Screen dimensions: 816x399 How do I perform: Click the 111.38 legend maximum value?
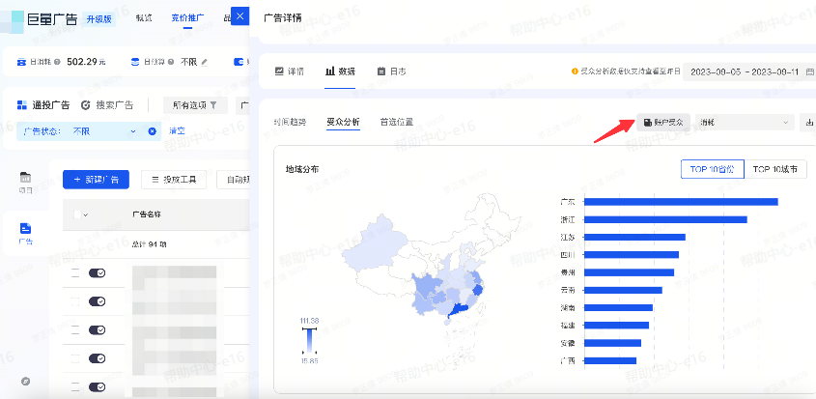coord(310,321)
